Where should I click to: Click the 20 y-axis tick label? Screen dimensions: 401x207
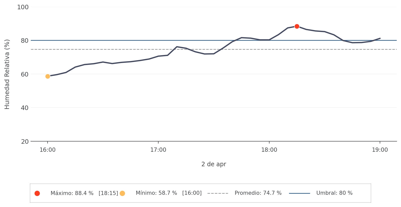click(x=24, y=142)
